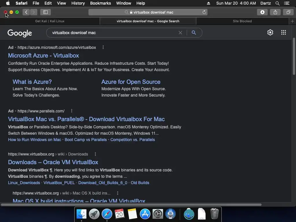Click inside the Google search input field
This screenshot has height=222, width=296.
click(113, 33)
